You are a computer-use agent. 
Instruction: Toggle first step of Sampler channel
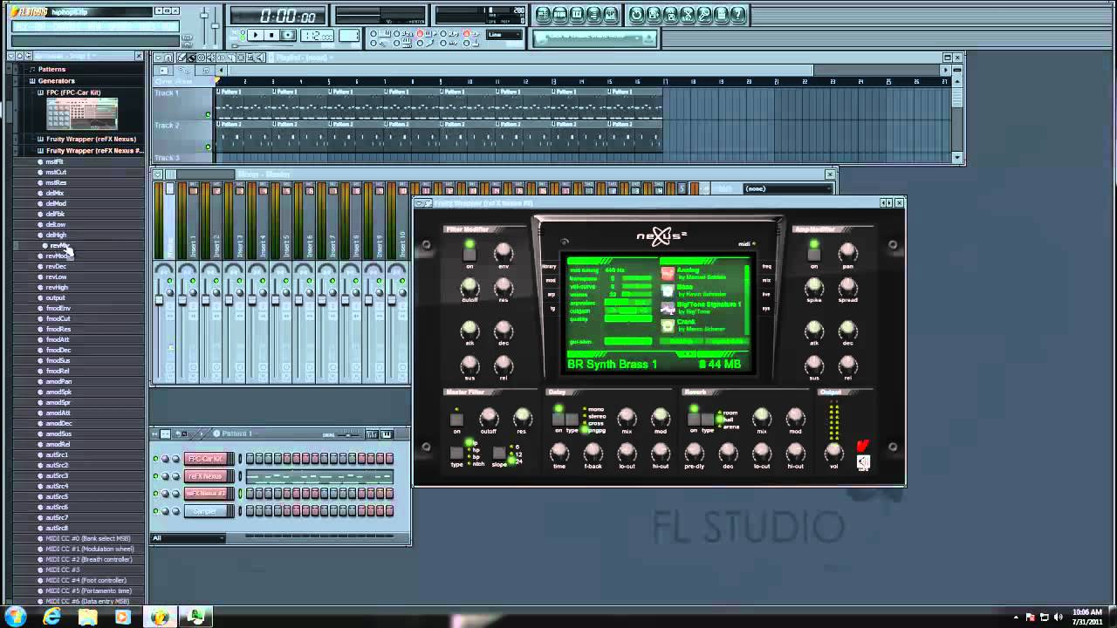coord(250,511)
